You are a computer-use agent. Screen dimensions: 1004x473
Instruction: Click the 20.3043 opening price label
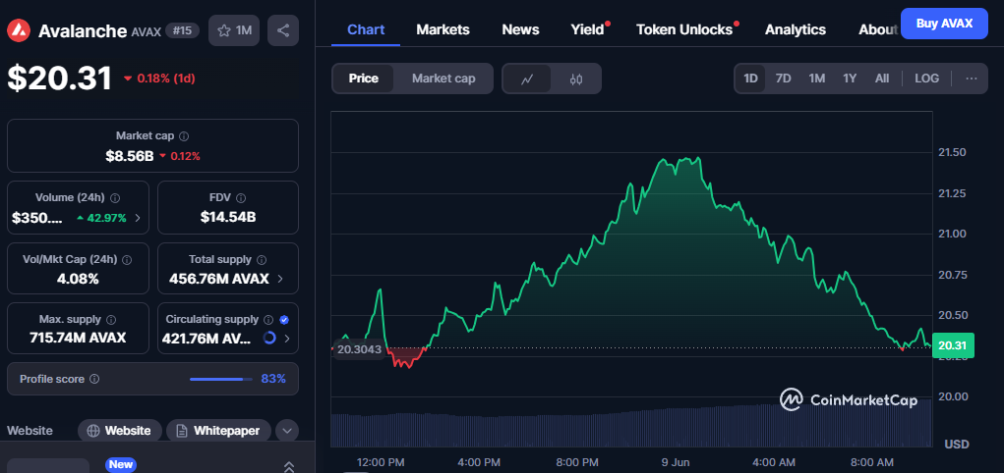coord(359,349)
